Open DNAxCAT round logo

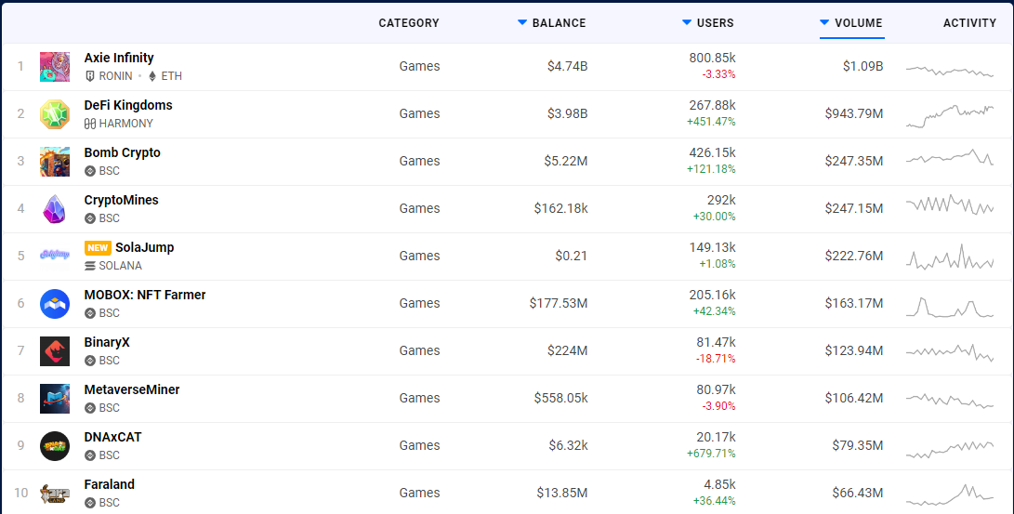point(54,446)
